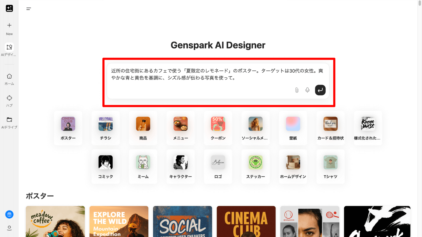422x237 pixels.
Task: Select the ポスター (Poster) category
Action: [x=68, y=128]
